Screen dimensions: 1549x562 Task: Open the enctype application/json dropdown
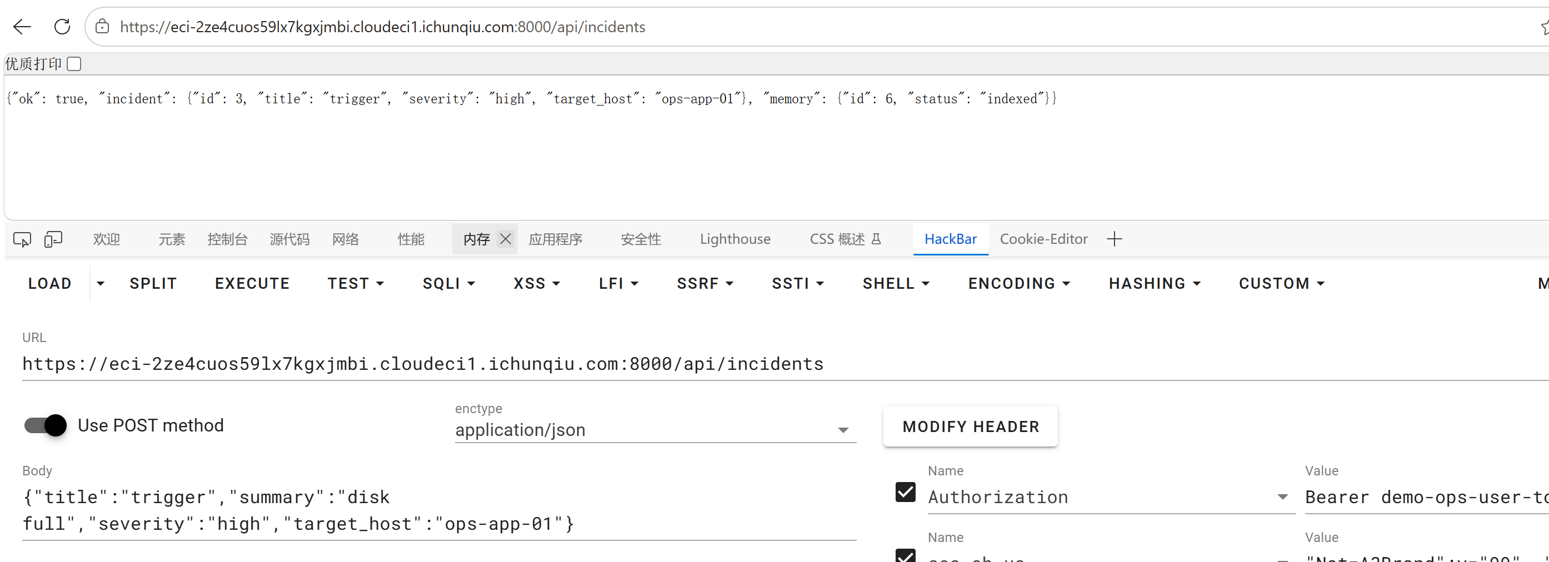click(x=656, y=430)
